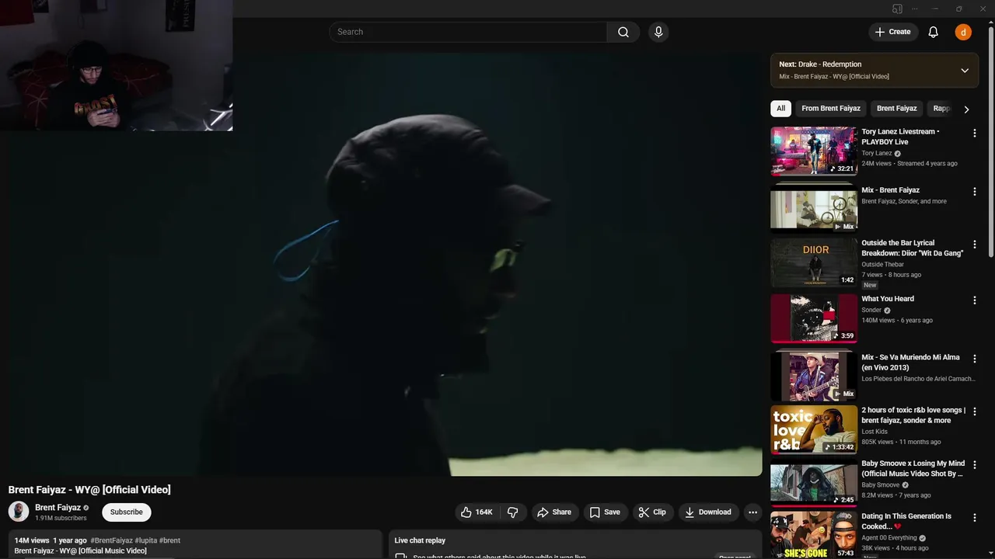Open toxic love r&b thumbnail
995x559 pixels.
point(814,429)
